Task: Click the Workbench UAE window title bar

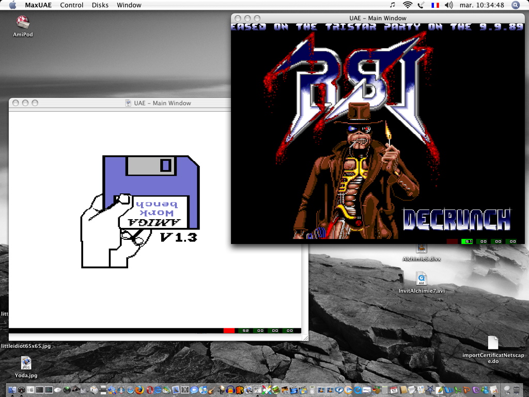Action: tap(120, 103)
